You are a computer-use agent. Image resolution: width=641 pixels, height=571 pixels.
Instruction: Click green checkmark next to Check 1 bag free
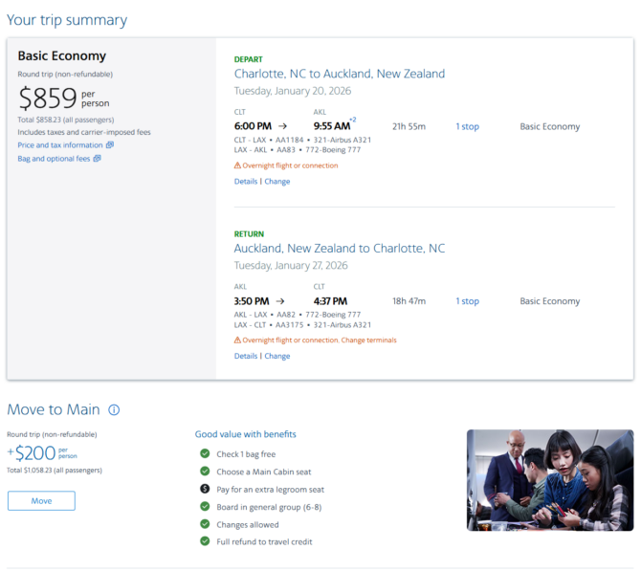pyautogui.click(x=204, y=453)
